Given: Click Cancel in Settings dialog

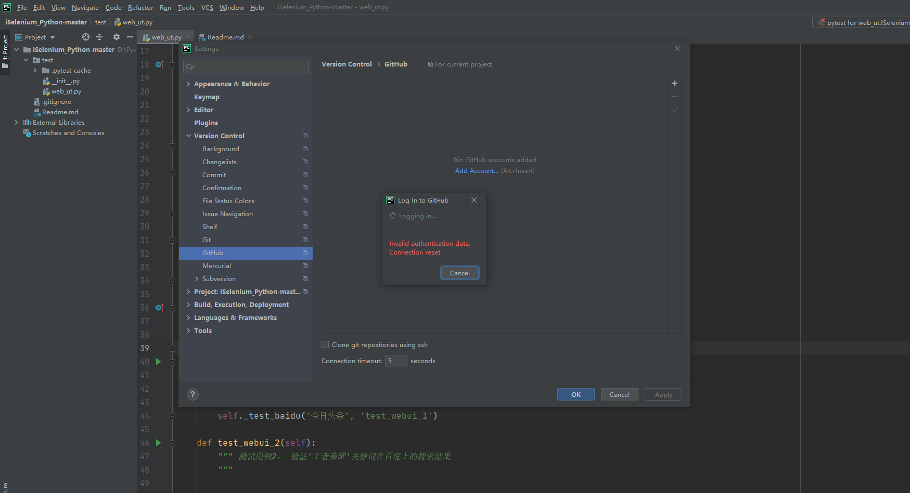Looking at the screenshot, I should click(x=620, y=394).
